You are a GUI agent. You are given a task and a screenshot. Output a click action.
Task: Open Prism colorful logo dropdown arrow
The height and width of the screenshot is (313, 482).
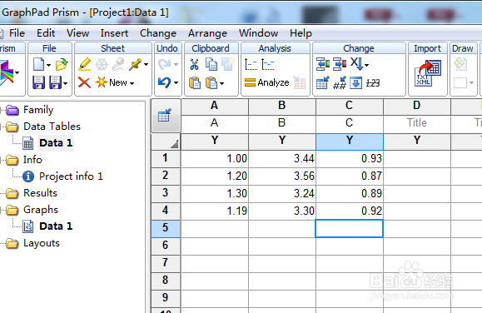[17, 73]
